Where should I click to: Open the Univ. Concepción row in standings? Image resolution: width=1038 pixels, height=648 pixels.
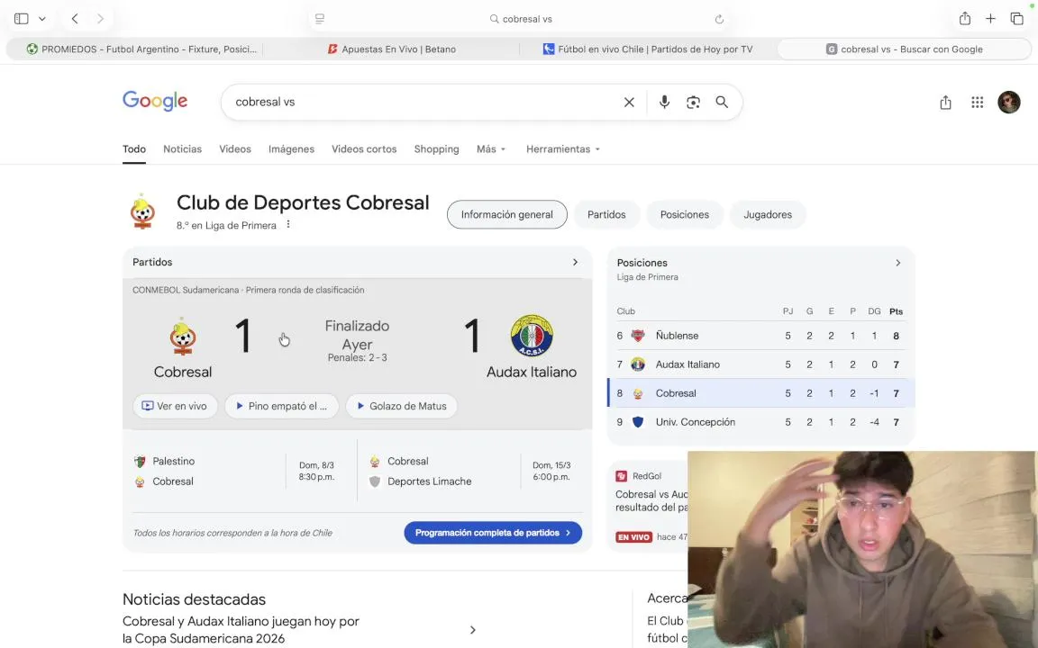click(761, 422)
